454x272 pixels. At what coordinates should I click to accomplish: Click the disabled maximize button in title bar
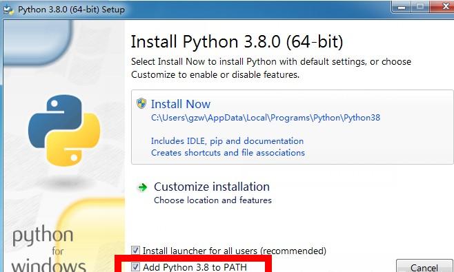click(x=420, y=7)
